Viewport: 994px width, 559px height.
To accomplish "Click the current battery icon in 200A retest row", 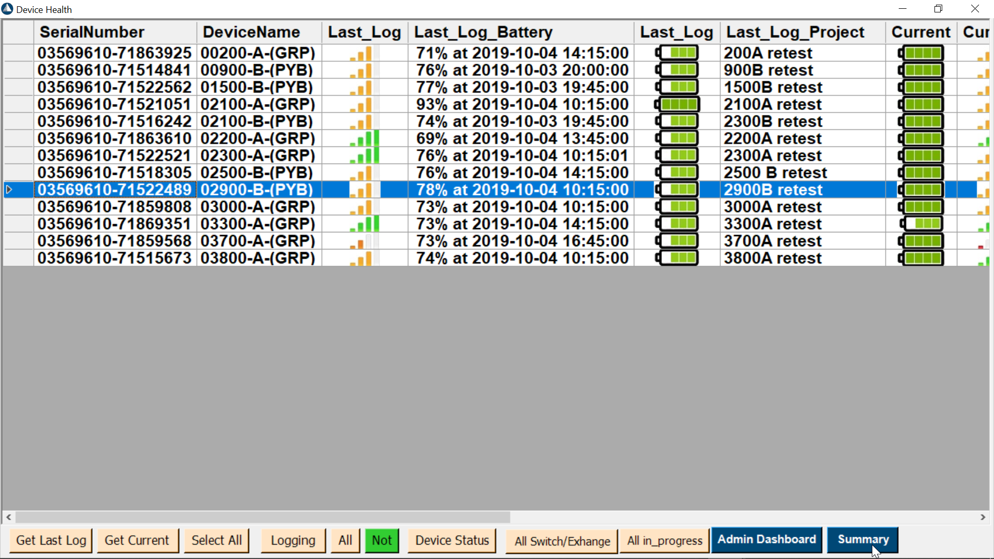I will (x=921, y=53).
